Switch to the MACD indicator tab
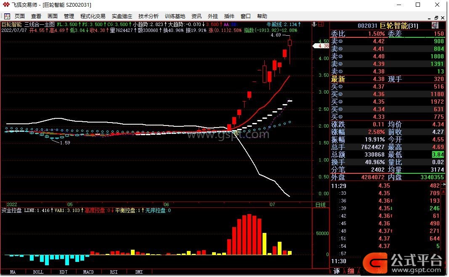This screenshot has width=449, height=277. click(x=88, y=272)
